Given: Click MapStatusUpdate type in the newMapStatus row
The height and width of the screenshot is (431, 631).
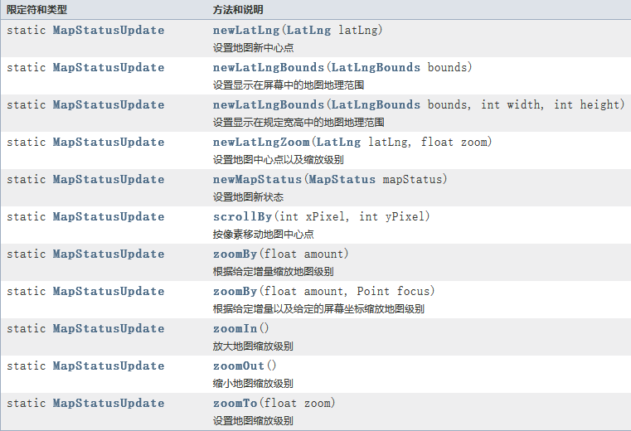Looking at the screenshot, I should [x=109, y=180].
